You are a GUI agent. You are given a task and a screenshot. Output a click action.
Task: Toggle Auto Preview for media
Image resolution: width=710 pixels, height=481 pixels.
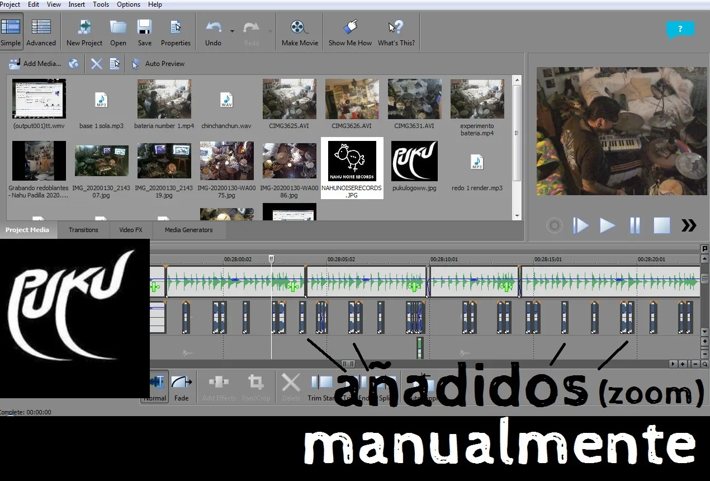158,64
